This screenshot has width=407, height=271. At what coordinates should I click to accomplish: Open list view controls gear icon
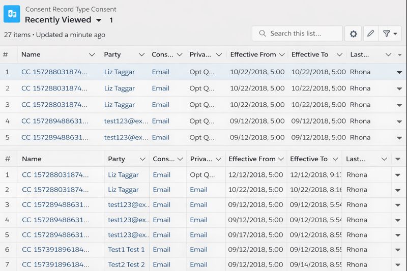click(x=353, y=34)
